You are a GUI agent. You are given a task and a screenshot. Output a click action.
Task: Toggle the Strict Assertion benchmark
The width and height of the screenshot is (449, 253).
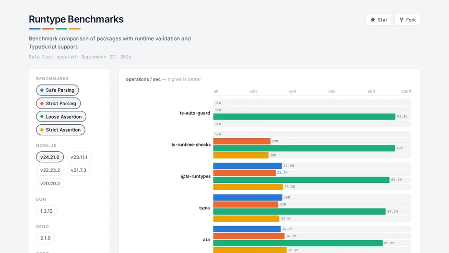click(x=60, y=130)
